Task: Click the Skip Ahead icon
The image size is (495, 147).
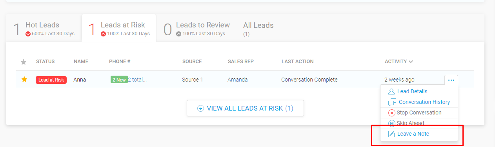Action: 391,123
